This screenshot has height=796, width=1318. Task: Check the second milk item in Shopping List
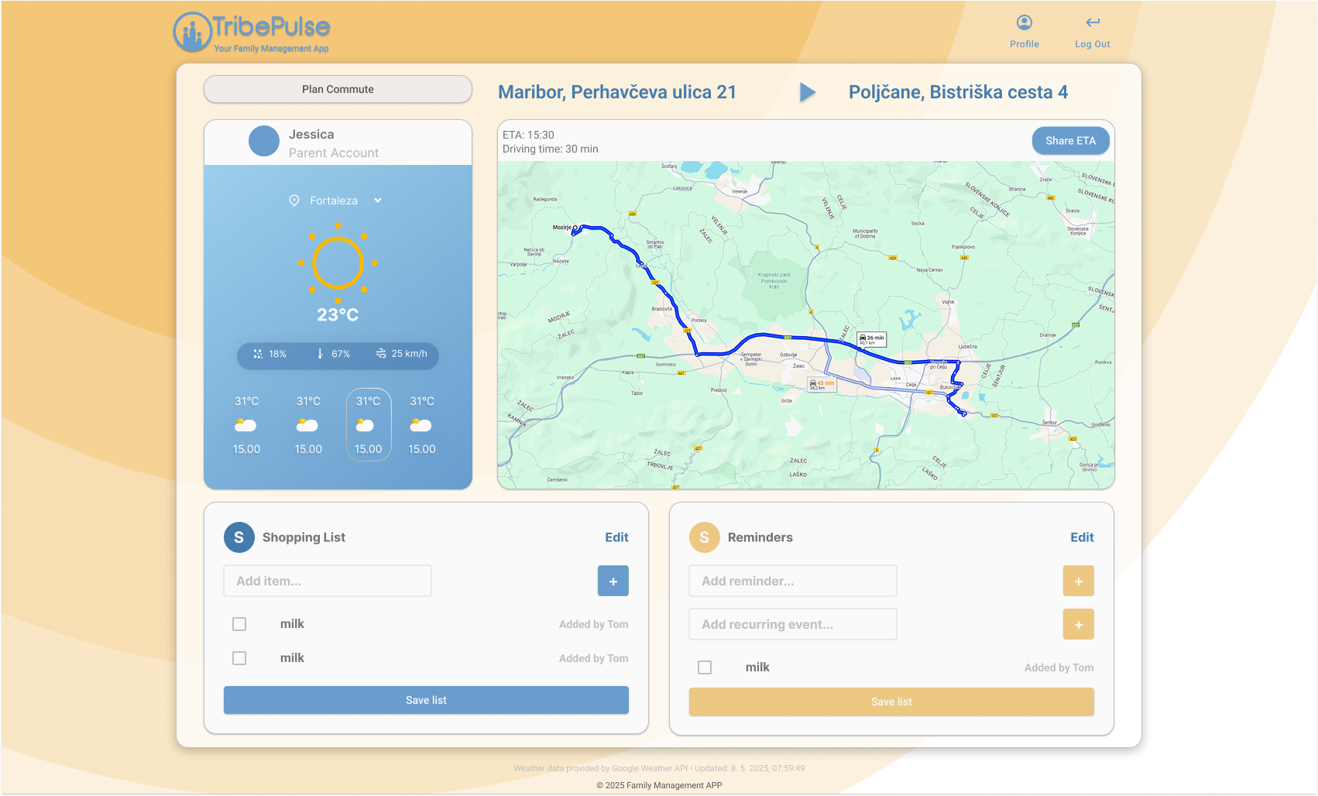(239, 657)
